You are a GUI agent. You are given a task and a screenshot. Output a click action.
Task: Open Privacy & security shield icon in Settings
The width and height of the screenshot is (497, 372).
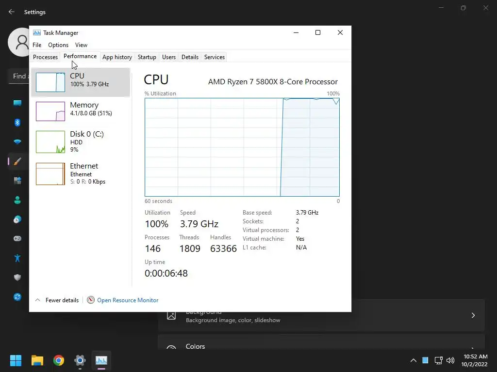(17, 278)
